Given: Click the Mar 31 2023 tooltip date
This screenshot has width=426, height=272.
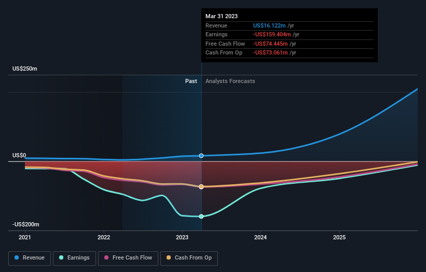Looking at the screenshot, I should pos(222,16).
